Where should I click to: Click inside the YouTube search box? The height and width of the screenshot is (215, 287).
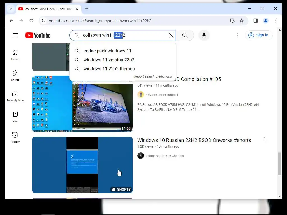click(x=123, y=35)
